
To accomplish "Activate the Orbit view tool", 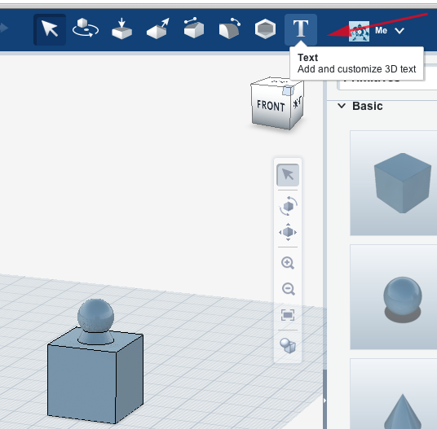I will pyautogui.click(x=288, y=206).
